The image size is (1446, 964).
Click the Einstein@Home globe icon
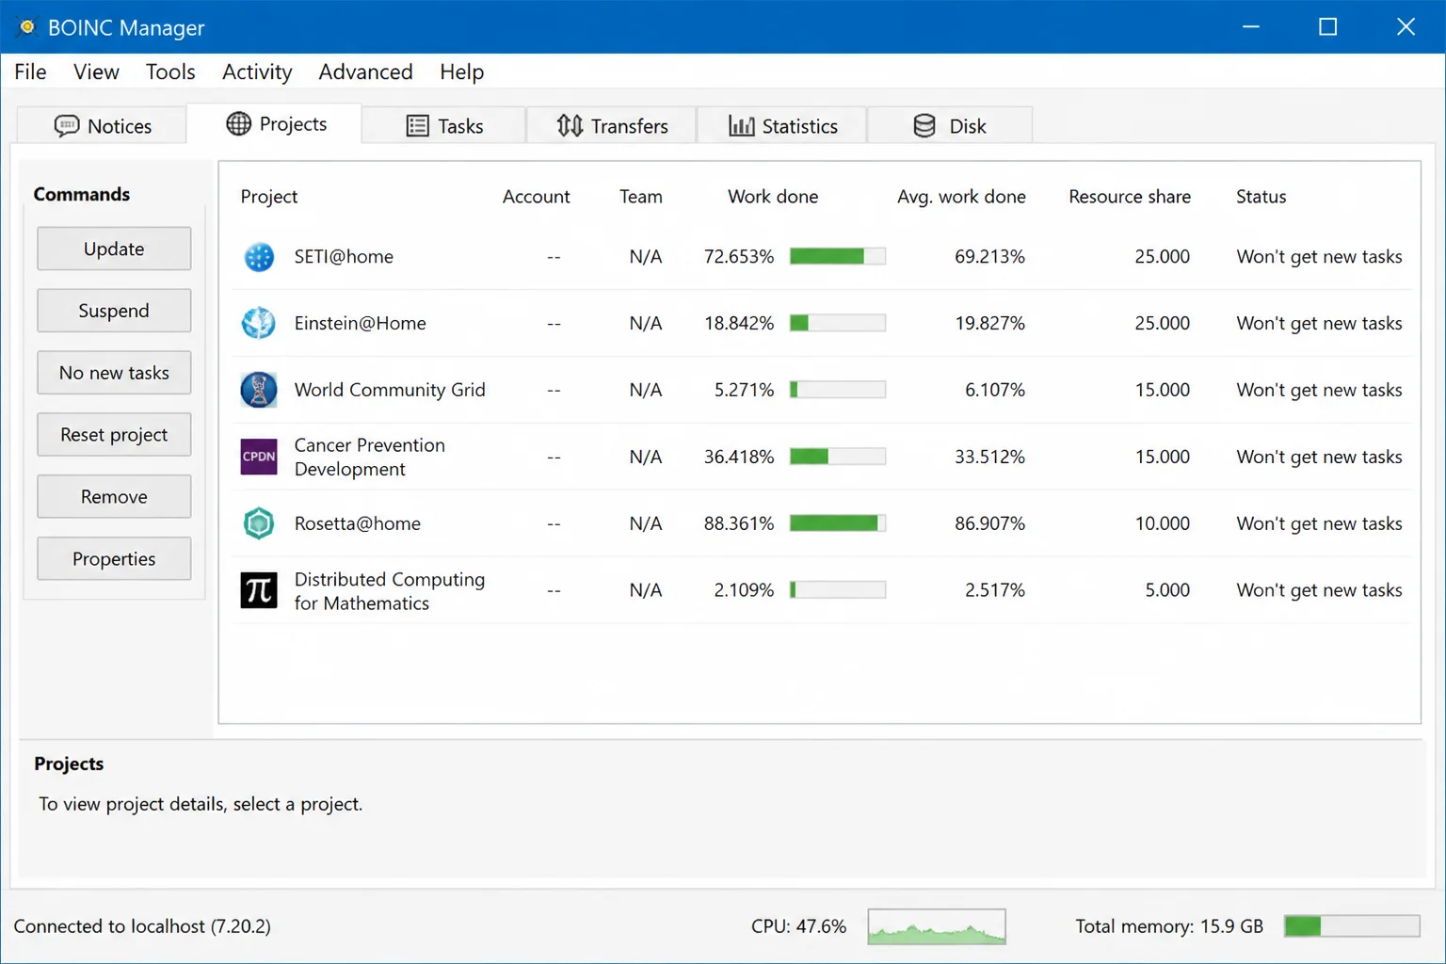point(259,323)
